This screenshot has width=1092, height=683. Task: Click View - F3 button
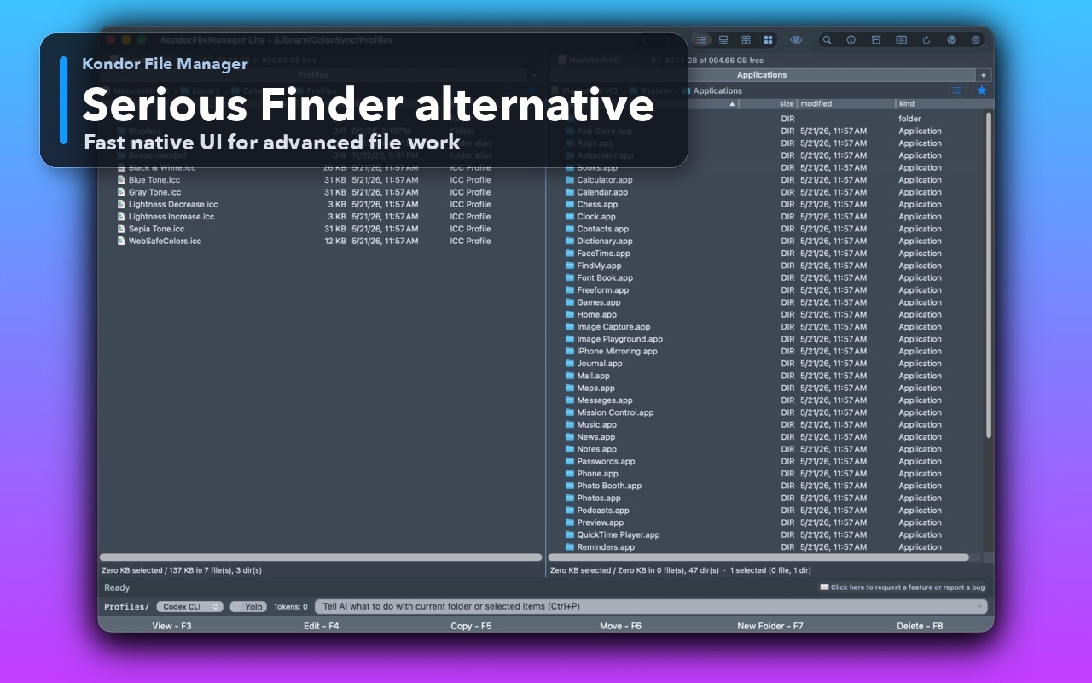pyautogui.click(x=171, y=626)
